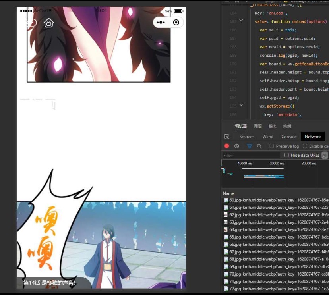Select request 63.jpg-kmh.middle.webp
The width and height of the screenshot is (329, 295).
276,222
